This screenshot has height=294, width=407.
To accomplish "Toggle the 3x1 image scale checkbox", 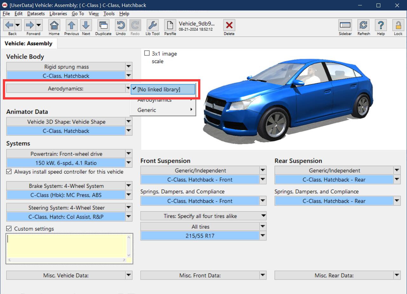I will (x=147, y=53).
